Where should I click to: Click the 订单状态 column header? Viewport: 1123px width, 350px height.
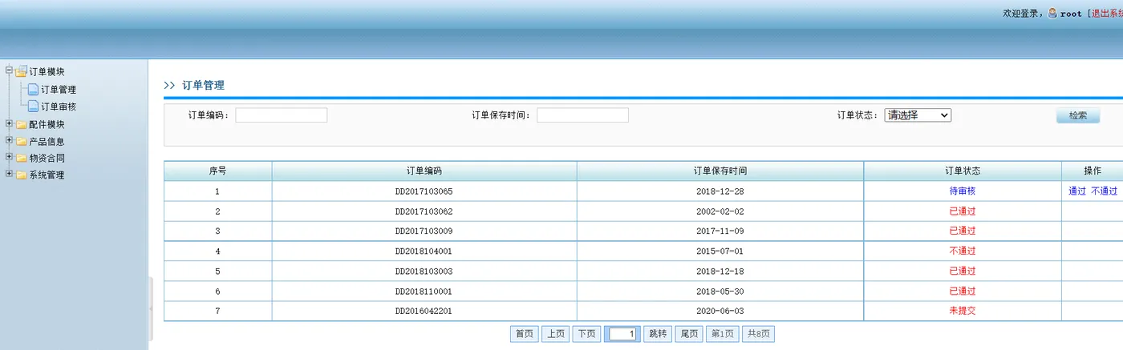963,171
